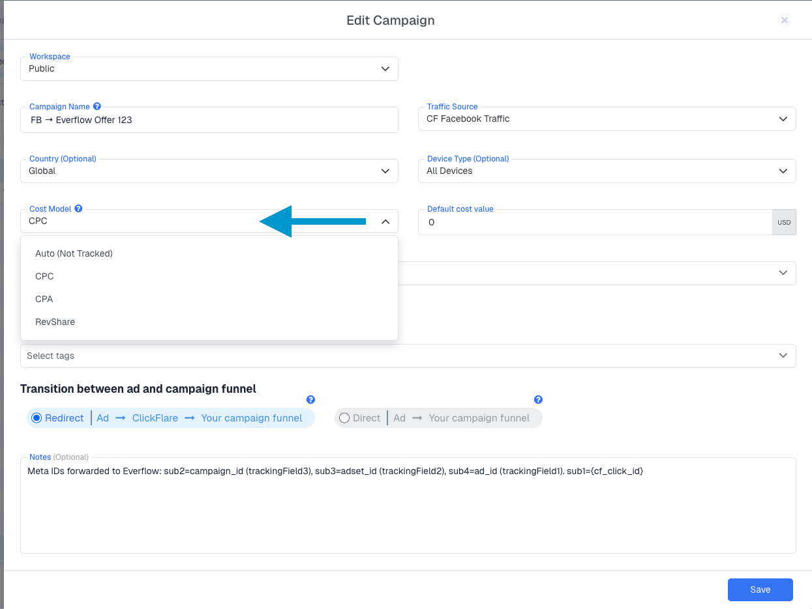Click the help icon above Direct option
Screen dimensions: 812x609
(538, 399)
